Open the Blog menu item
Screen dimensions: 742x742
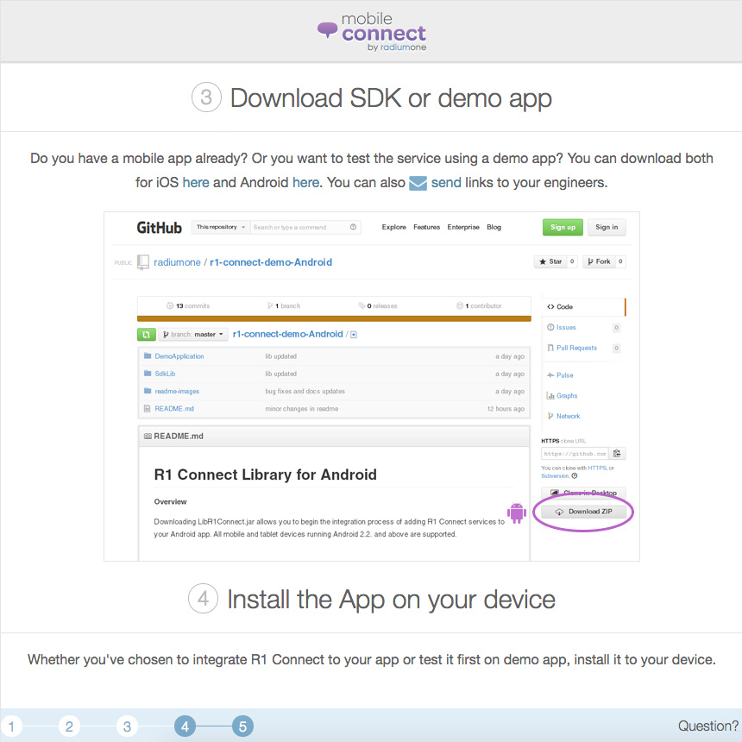click(x=494, y=227)
